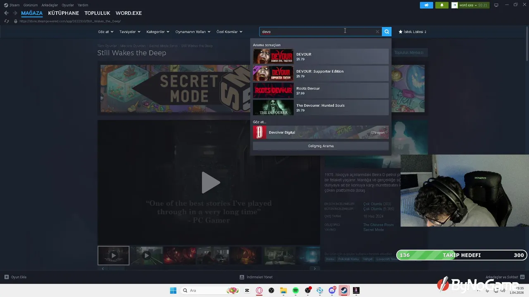The image size is (529, 297).
Task: Click the Oyun Ekle plus icon
Action: click(x=6, y=277)
